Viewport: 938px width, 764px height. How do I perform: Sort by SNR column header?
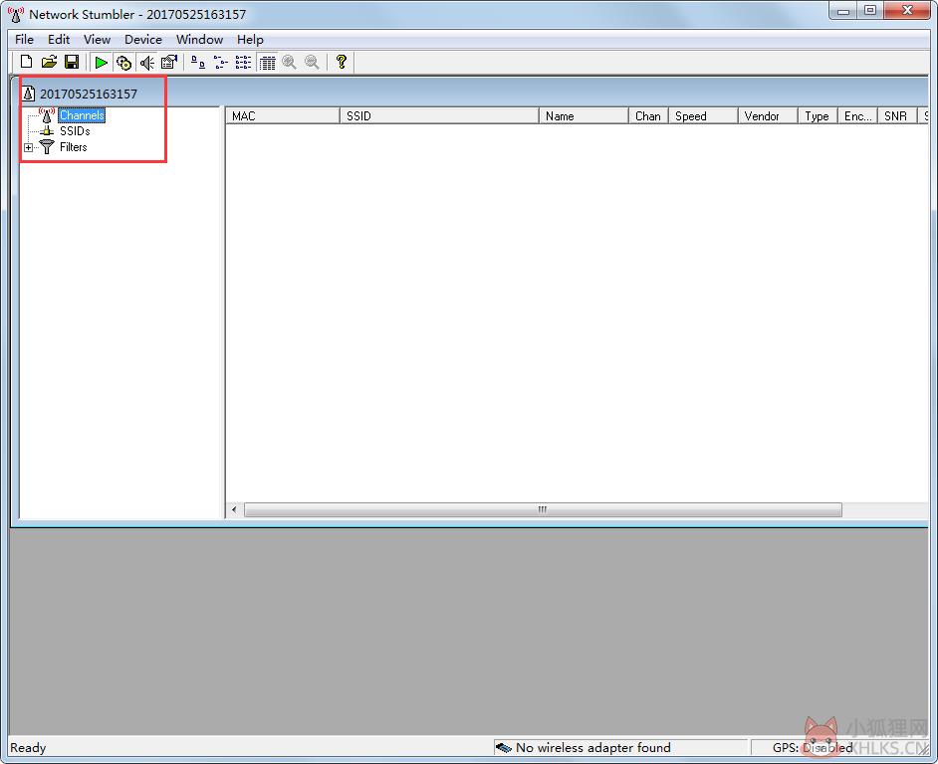(897, 116)
